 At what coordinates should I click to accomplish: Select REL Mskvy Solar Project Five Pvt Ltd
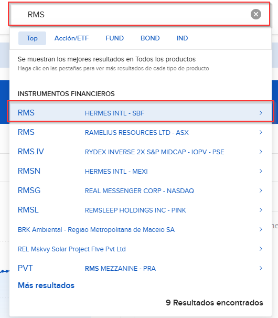pyautogui.click(x=141, y=249)
